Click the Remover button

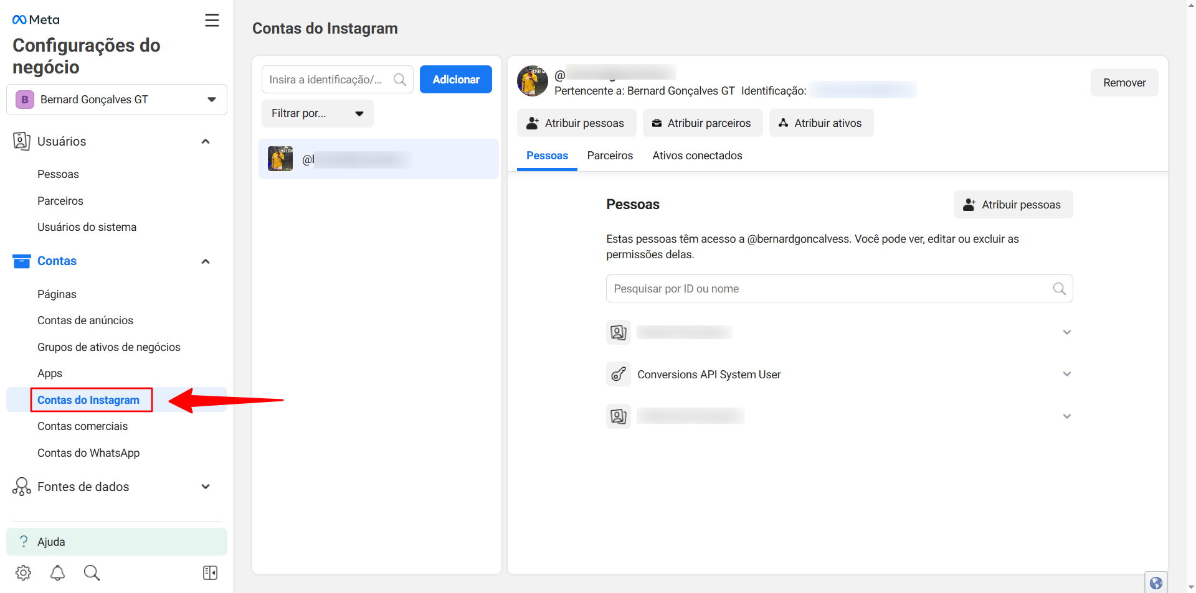click(x=1124, y=83)
